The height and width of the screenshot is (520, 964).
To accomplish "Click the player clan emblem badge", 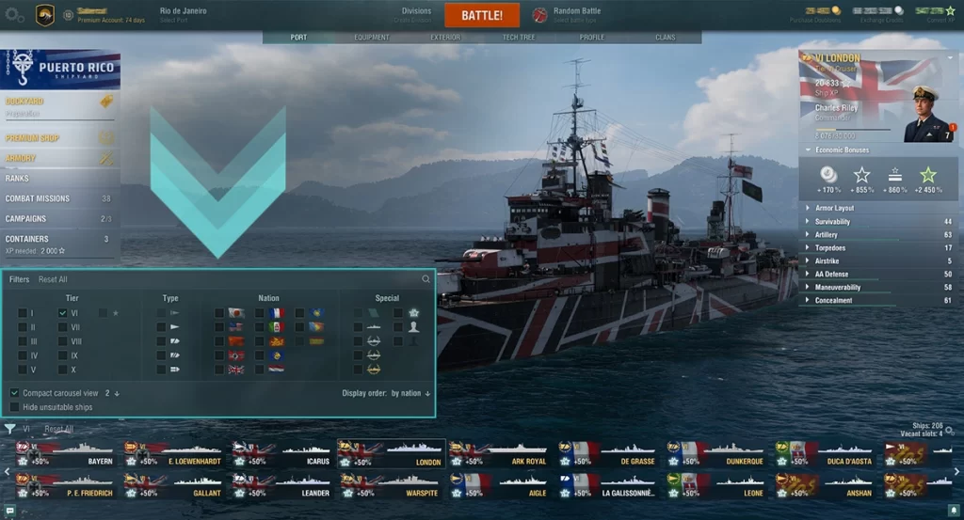I will (x=45, y=15).
